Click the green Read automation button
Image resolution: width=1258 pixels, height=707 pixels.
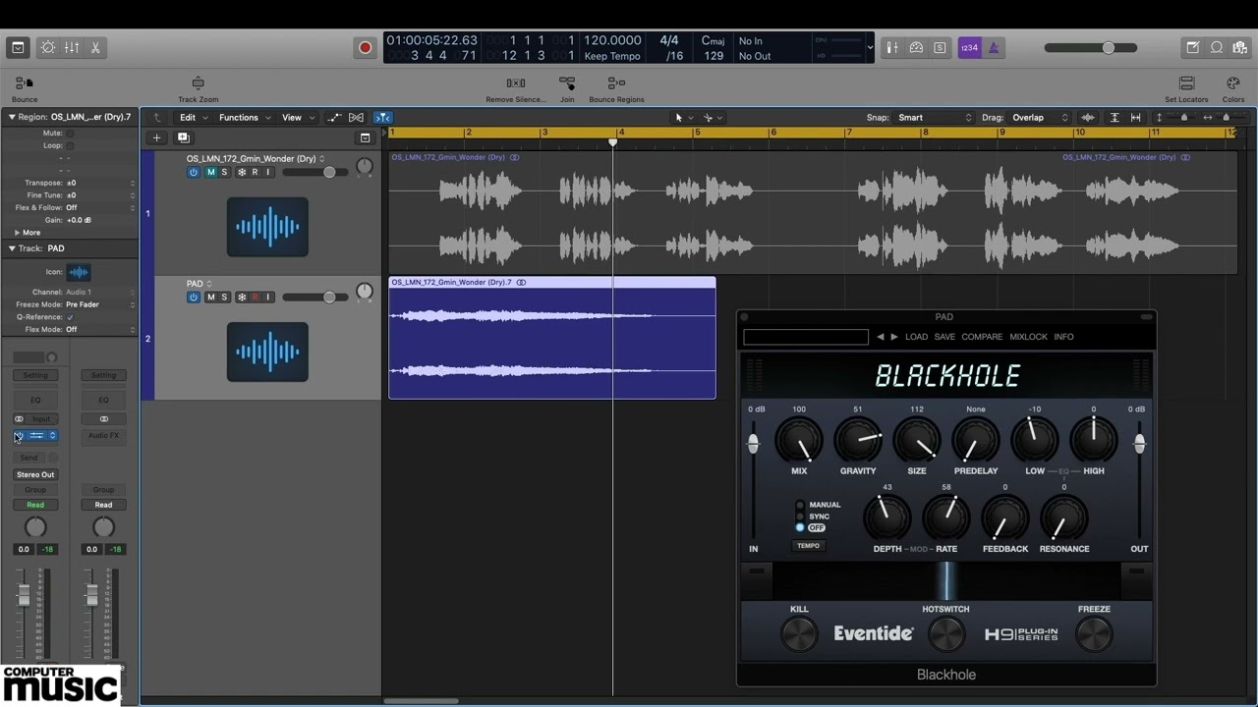pos(35,505)
